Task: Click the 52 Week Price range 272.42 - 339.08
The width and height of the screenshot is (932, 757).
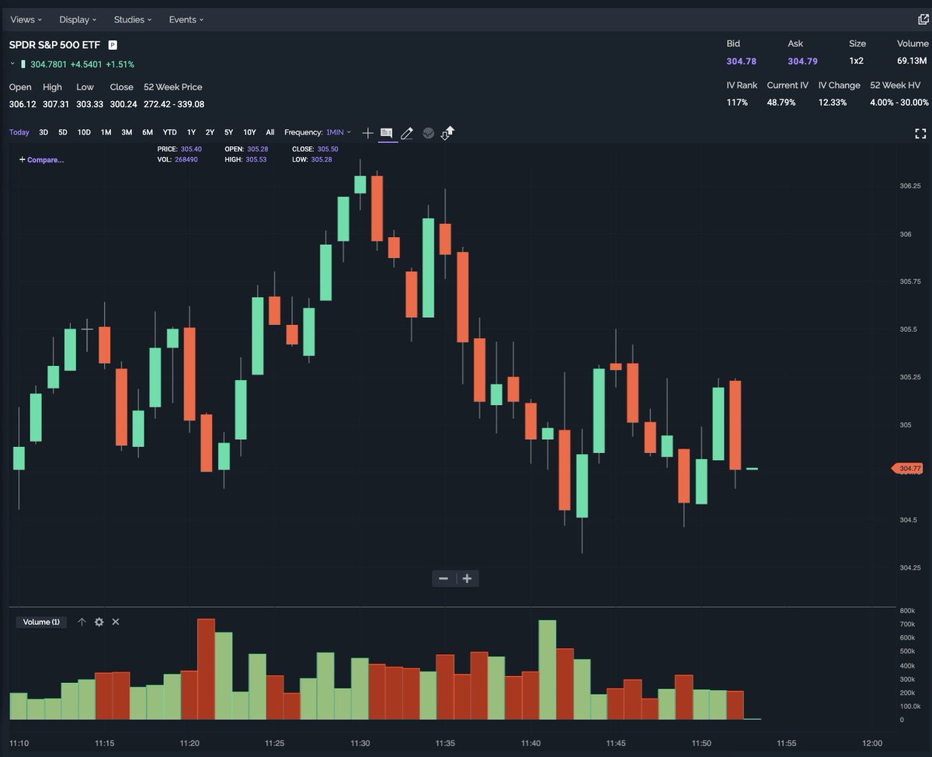Action: point(174,104)
